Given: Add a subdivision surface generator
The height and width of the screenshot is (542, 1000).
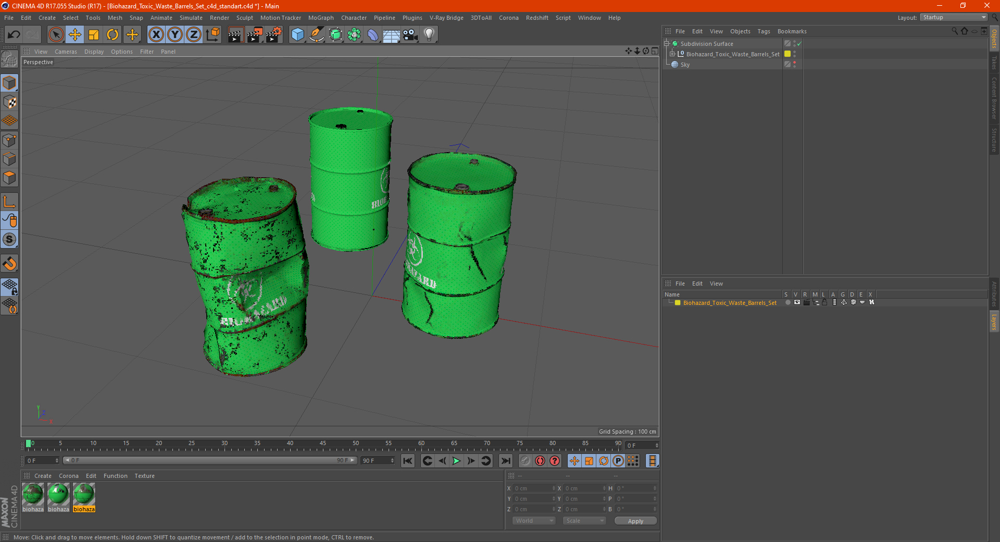Looking at the screenshot, I should pos(335,35).
